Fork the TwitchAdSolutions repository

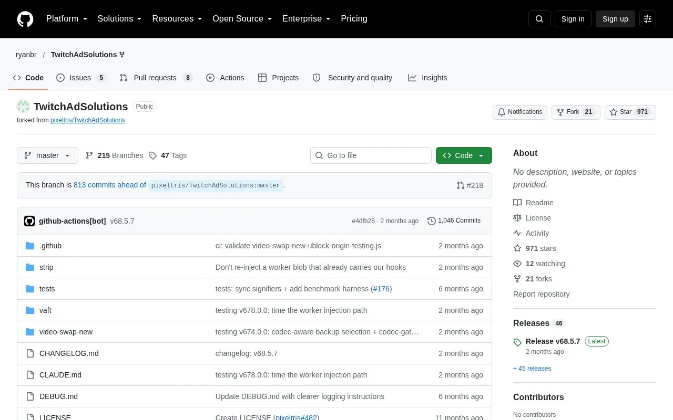[576, 112]
